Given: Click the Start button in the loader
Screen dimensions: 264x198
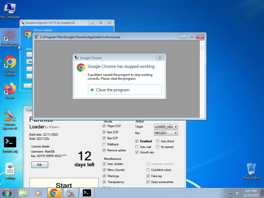Looking at the screenshot, I should pos(64,183).
